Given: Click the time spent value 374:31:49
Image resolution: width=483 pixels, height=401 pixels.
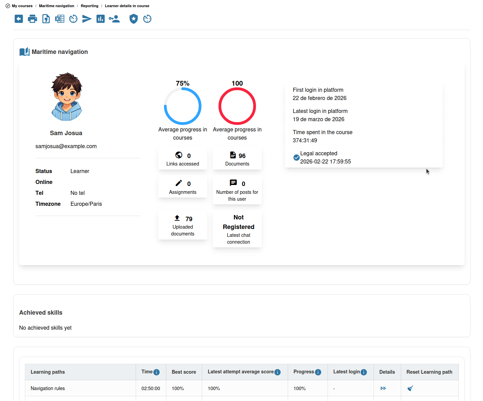Looking at the screenshot, I should [305, 140].
